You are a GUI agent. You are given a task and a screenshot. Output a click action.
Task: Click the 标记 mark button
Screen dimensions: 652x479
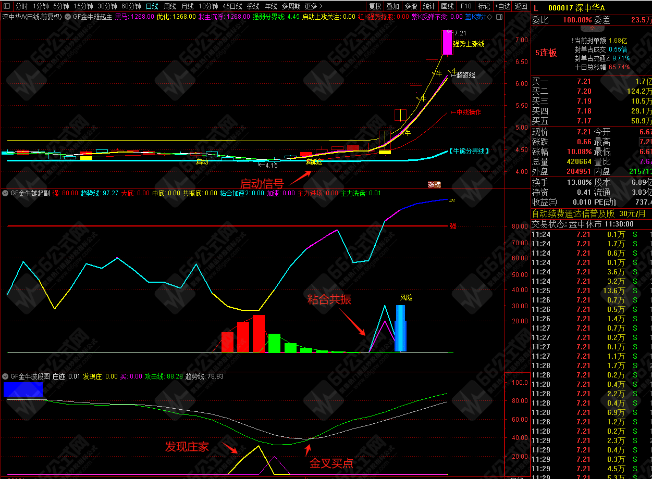tap(484, 6)
